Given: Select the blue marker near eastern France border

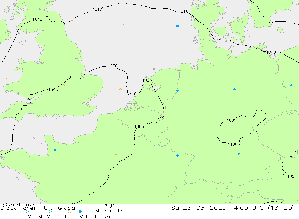Looking at the screenshot, I should pyautogui.click(x=177, y=156).
